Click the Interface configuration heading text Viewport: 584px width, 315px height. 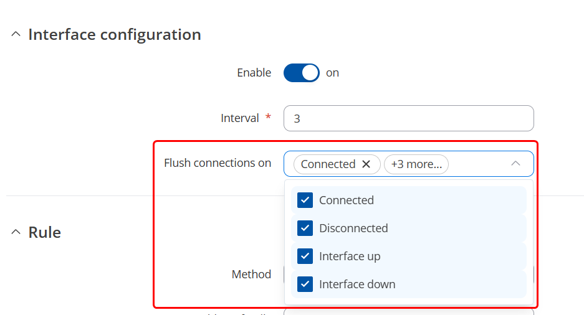pos(115,35)
